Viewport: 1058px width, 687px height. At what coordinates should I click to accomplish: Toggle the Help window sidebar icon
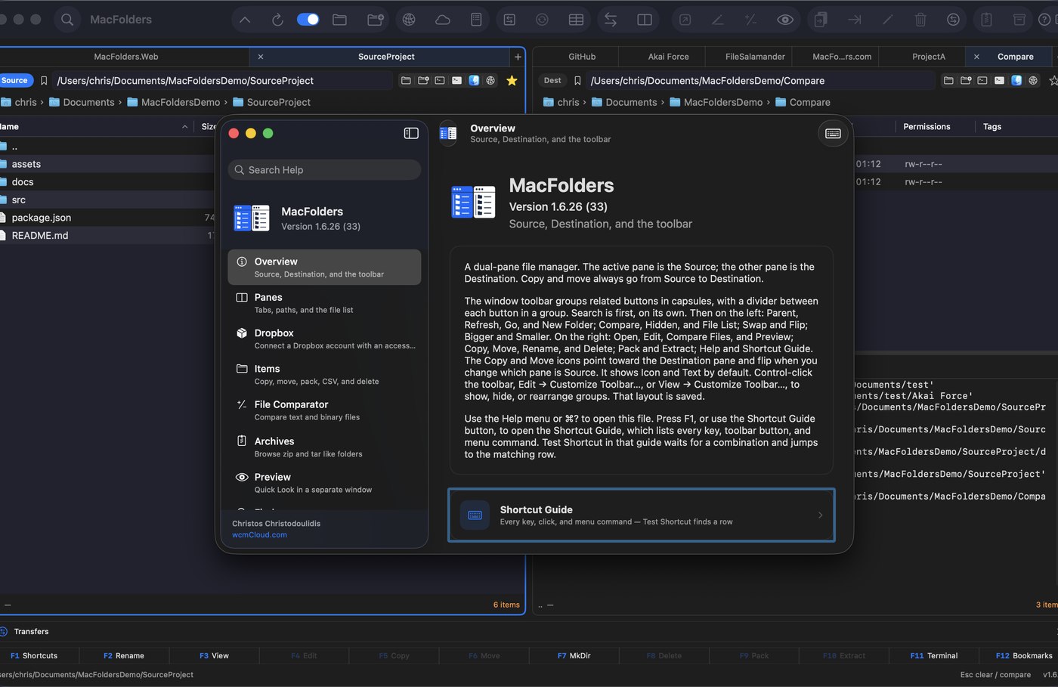pos(411,133)
